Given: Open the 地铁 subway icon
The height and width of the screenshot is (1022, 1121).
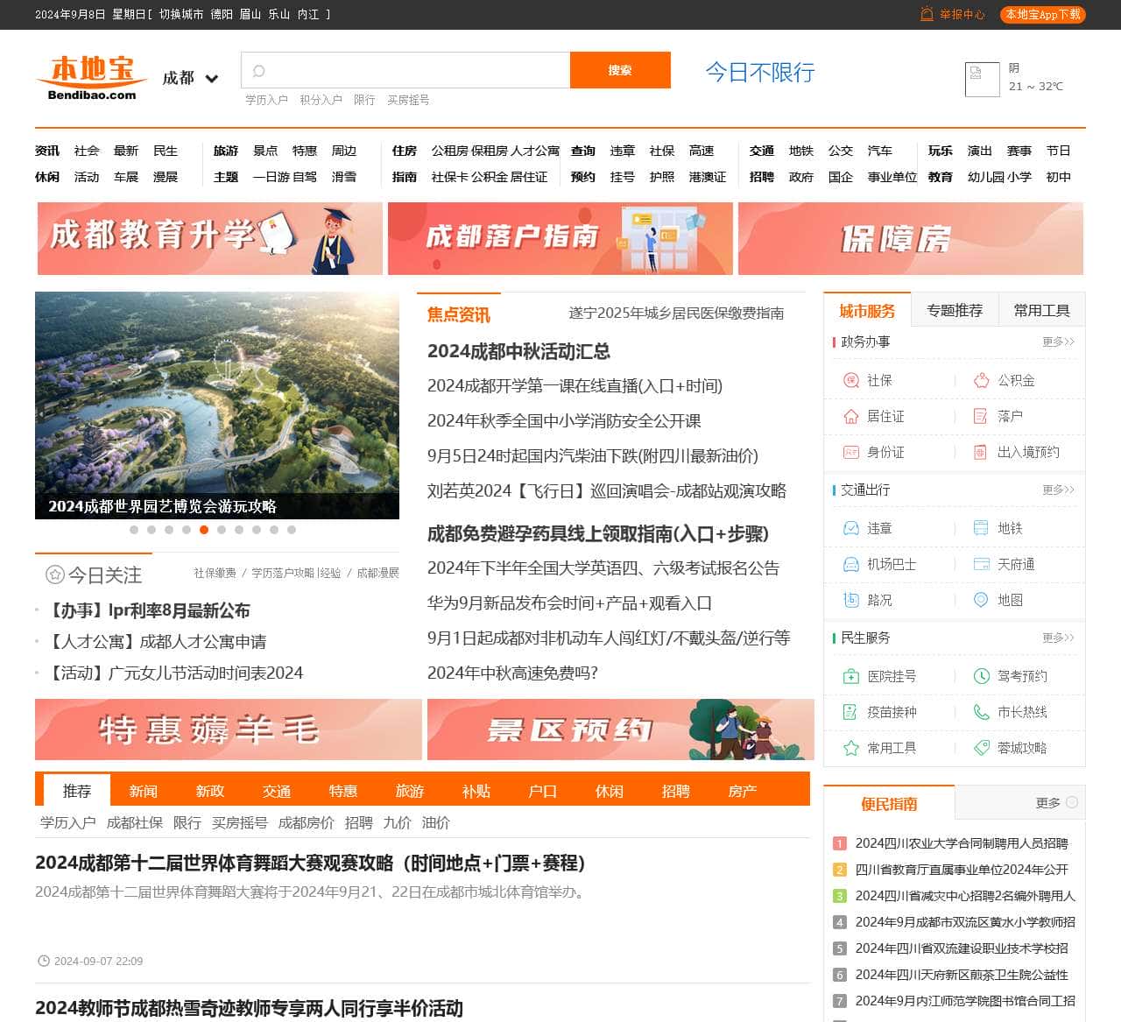Looking at the screenshot, I should point(981,528).
